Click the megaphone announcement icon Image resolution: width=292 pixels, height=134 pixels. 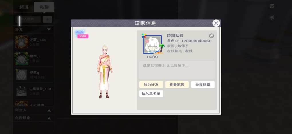pos(272,18)
